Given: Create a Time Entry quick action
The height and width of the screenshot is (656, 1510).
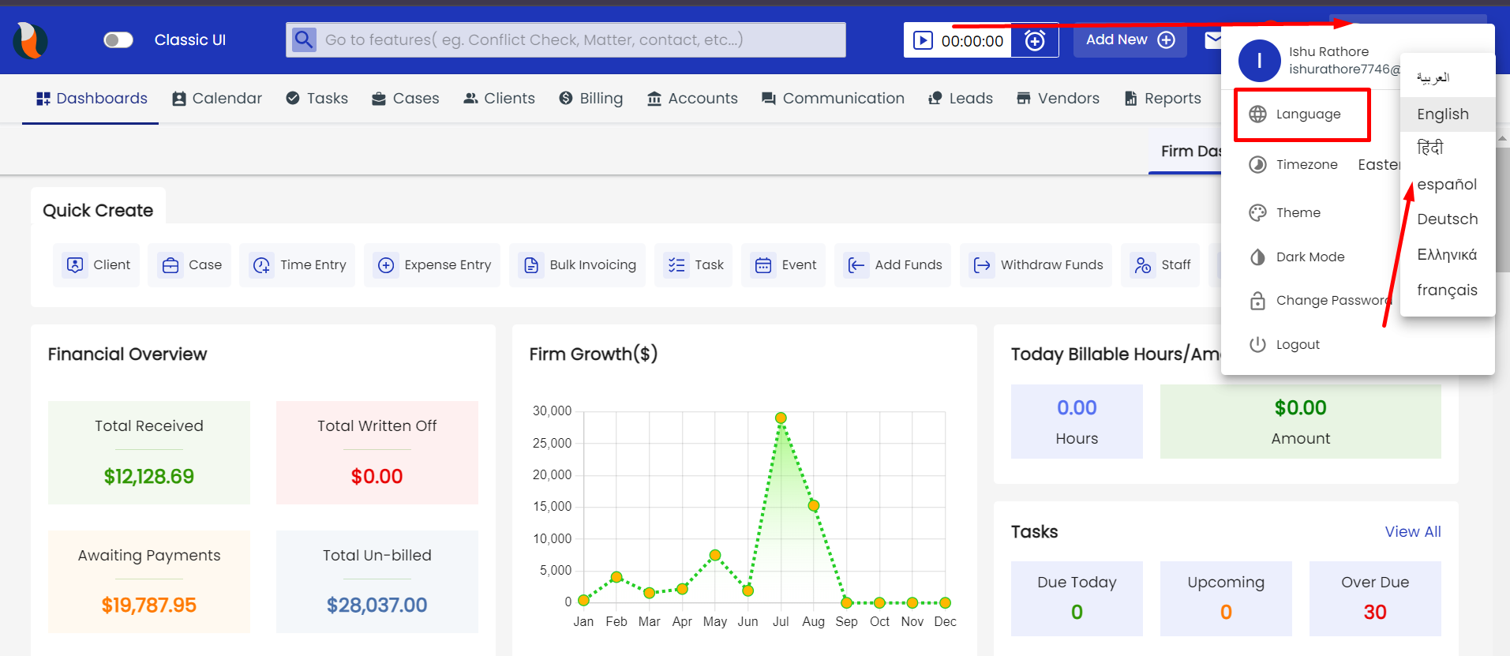Looking at the screenshot, I should pos(298,265).
